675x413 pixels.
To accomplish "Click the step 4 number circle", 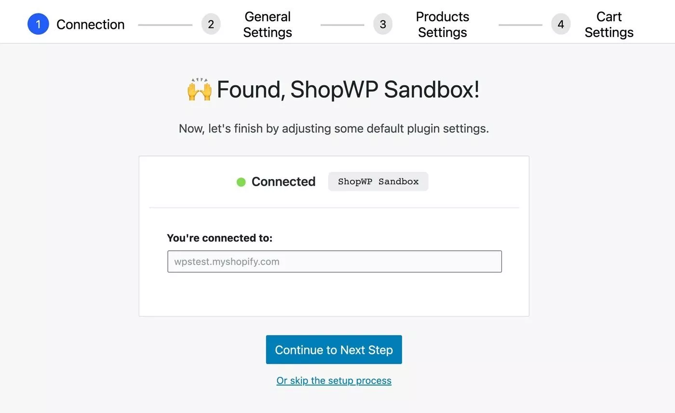I will coord(561,24).
